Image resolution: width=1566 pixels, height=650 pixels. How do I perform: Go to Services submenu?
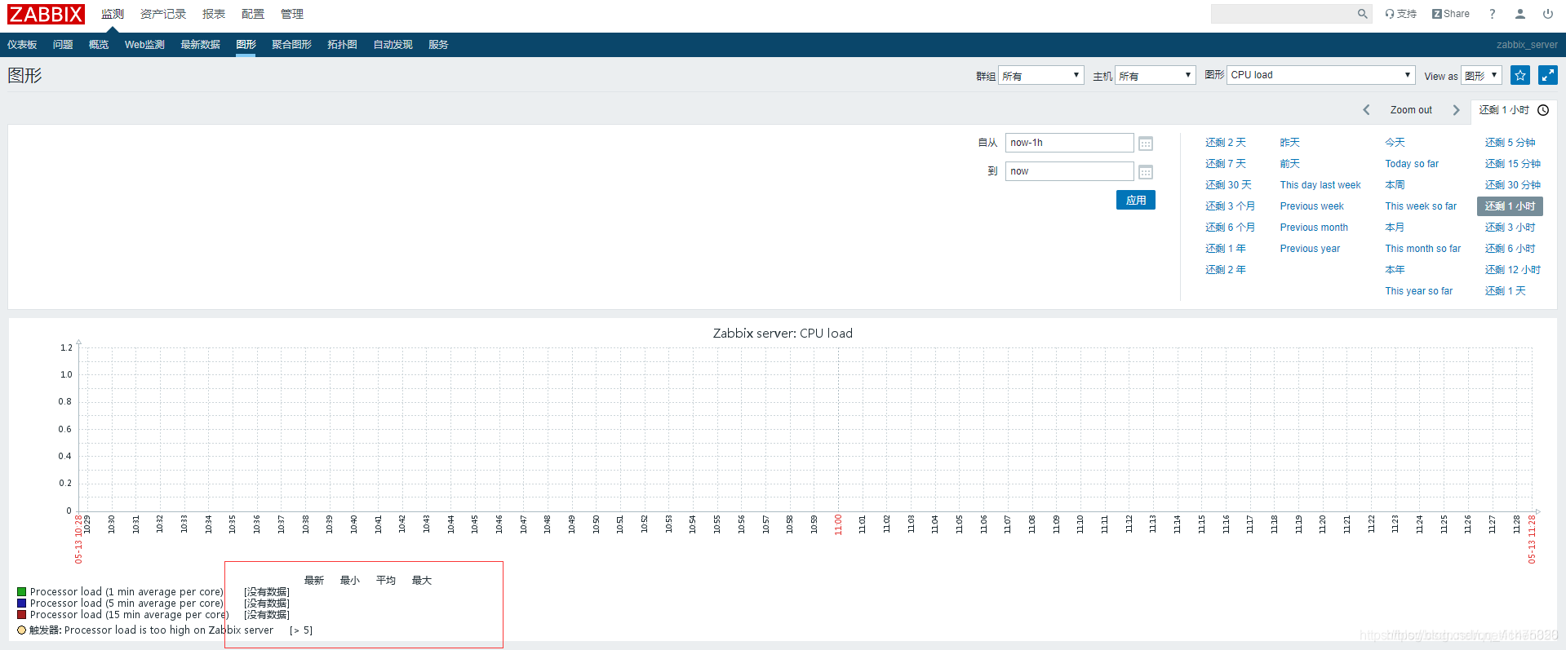(x=438, y=45)
